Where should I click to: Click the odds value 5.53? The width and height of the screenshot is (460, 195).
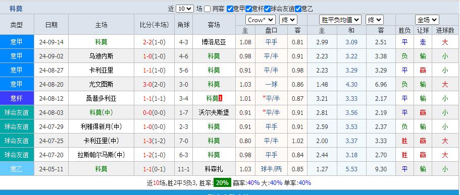point(351,169)
